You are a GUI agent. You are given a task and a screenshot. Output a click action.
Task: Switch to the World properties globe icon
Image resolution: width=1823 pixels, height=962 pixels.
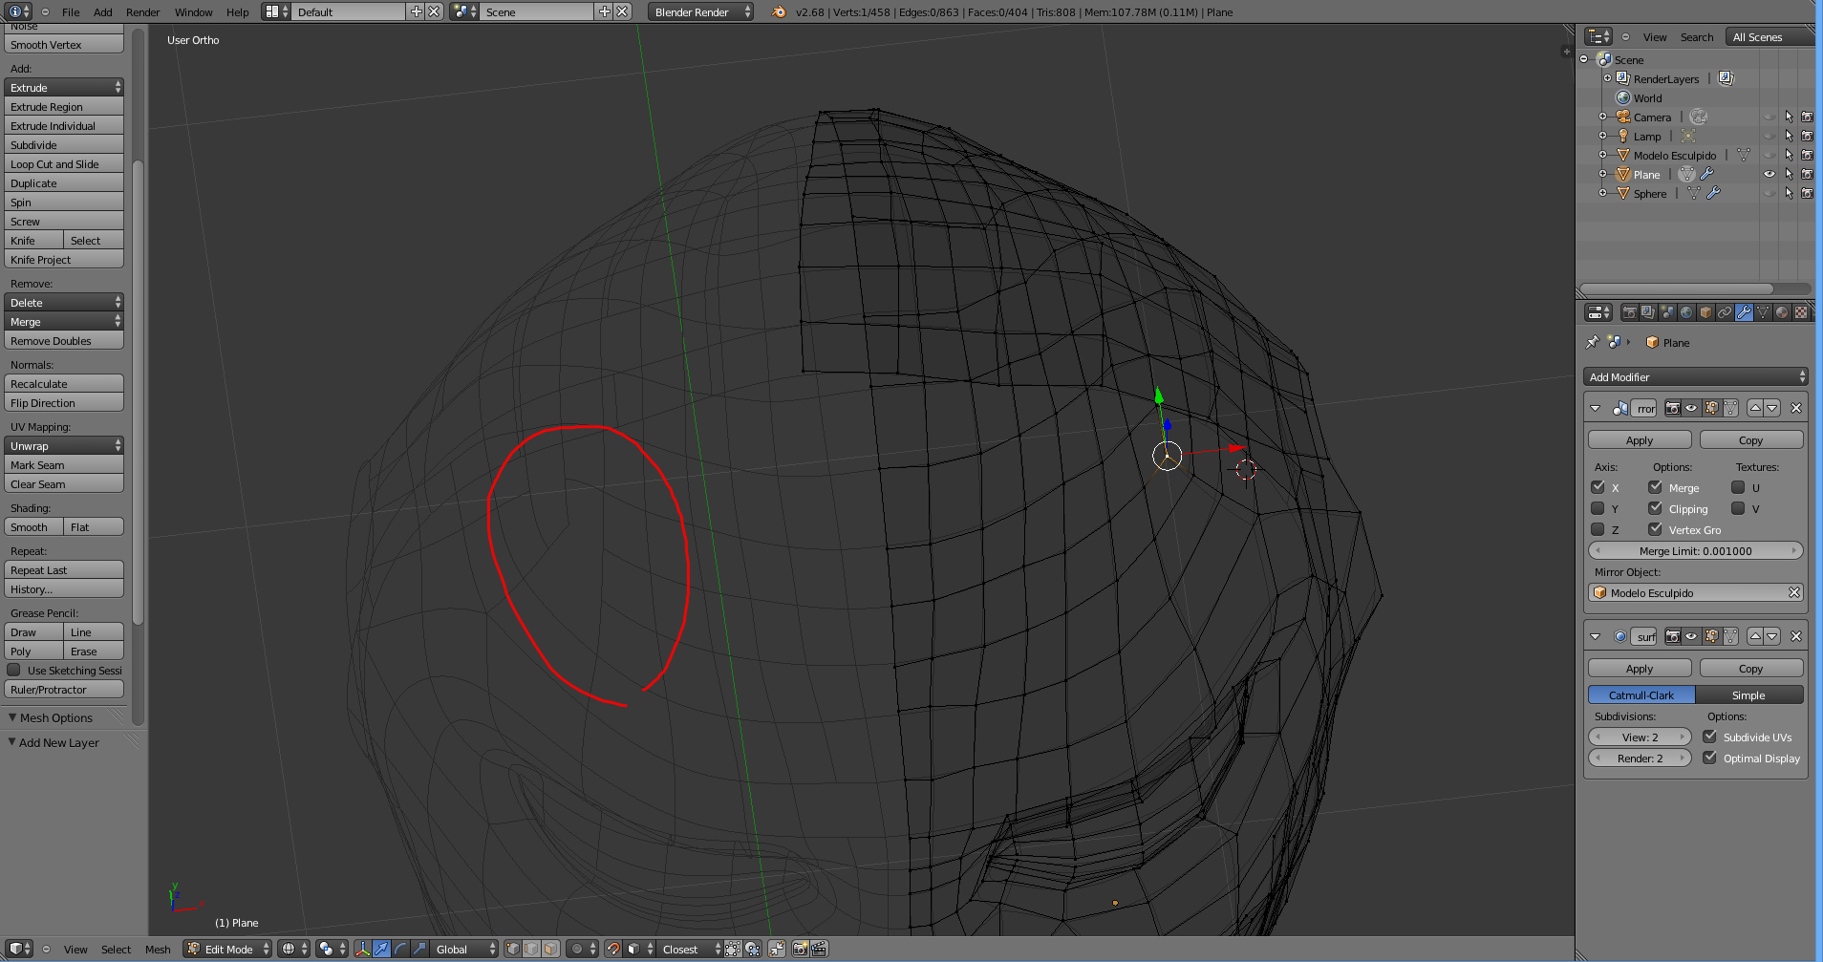click(x=1686, y=312)
